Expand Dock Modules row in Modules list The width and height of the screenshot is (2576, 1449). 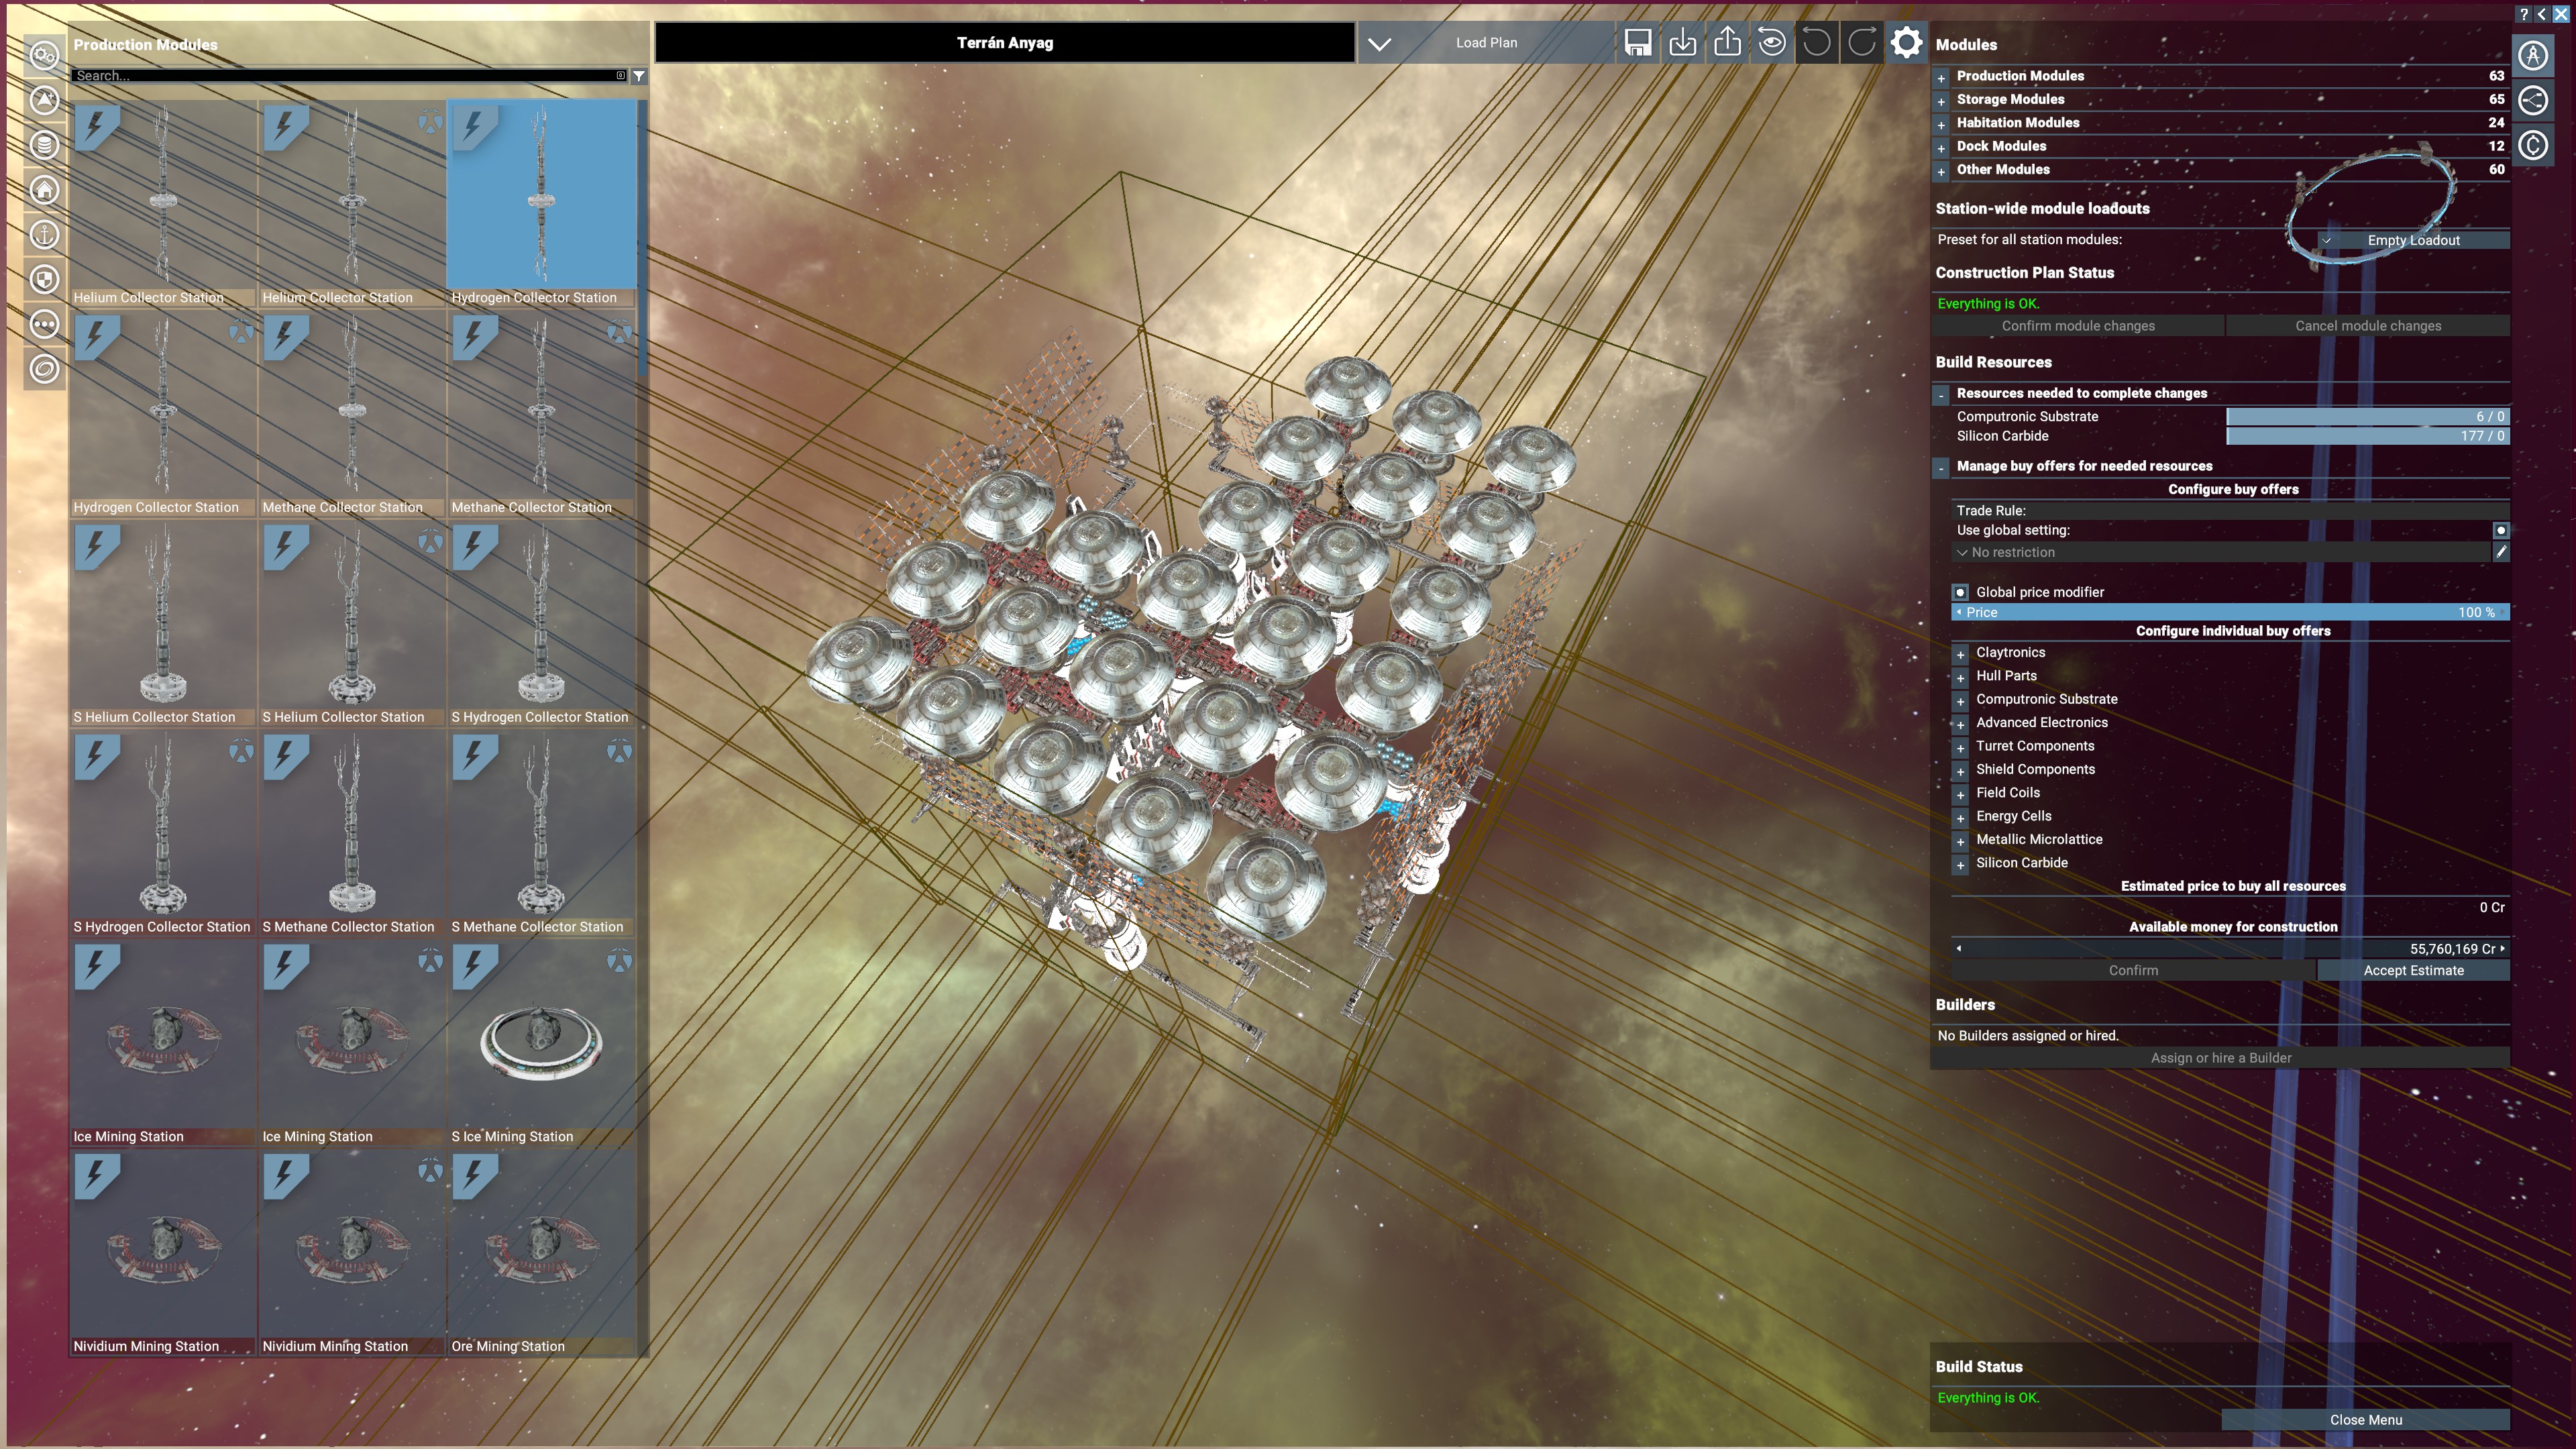[x=1942, y=147]
